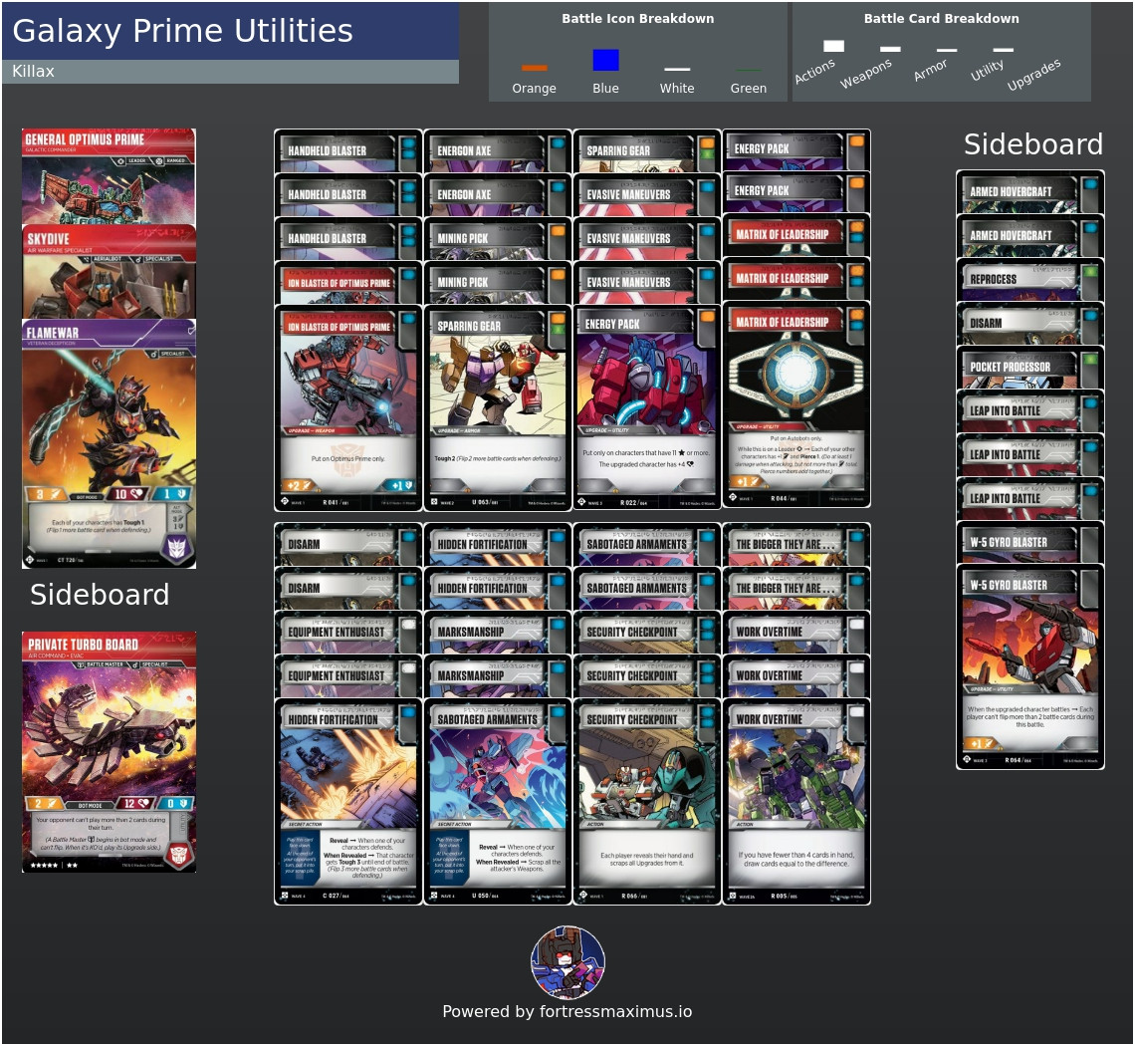Image resolution: width=1135 pixels, height=1046 pixels.
Task: Click the 'Sideboard' heading above Armed Hovercraft
Action: coord(1032,144)
